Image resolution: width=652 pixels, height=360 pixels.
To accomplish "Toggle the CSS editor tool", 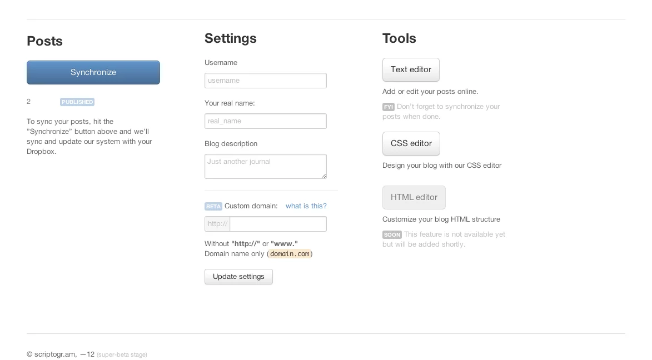I will point(411,143).
